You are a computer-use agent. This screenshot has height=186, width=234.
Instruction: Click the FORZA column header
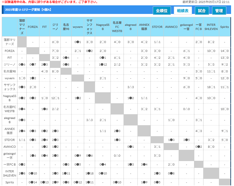pos(33,27)
